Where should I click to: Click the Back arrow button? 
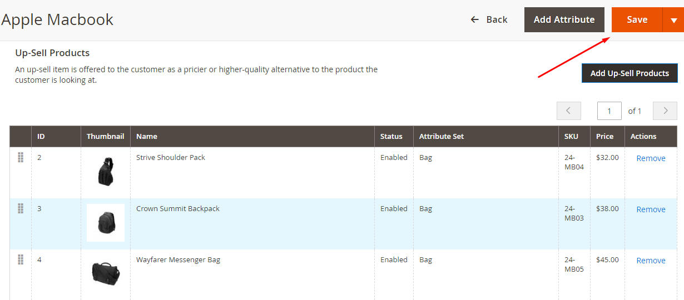point(489,19)
